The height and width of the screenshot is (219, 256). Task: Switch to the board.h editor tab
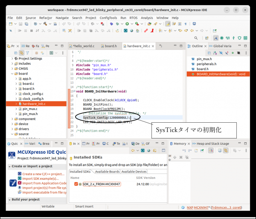tap(109, 46)
